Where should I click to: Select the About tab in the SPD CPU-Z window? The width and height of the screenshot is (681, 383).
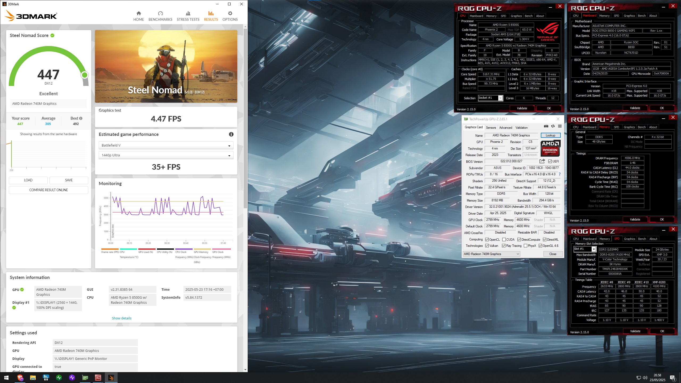click(653, 239)
